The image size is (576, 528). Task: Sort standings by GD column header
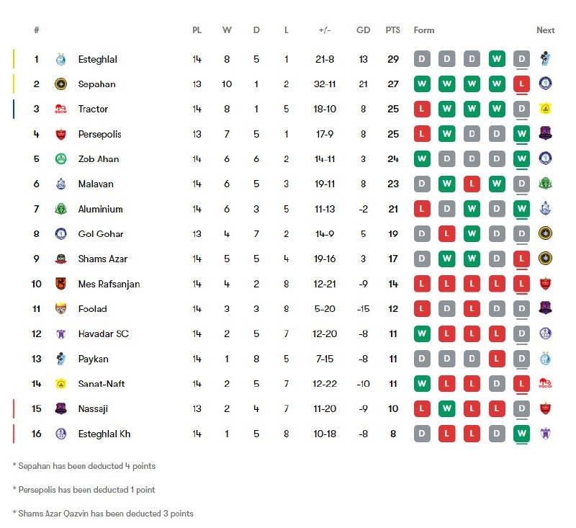pos(364,30)
